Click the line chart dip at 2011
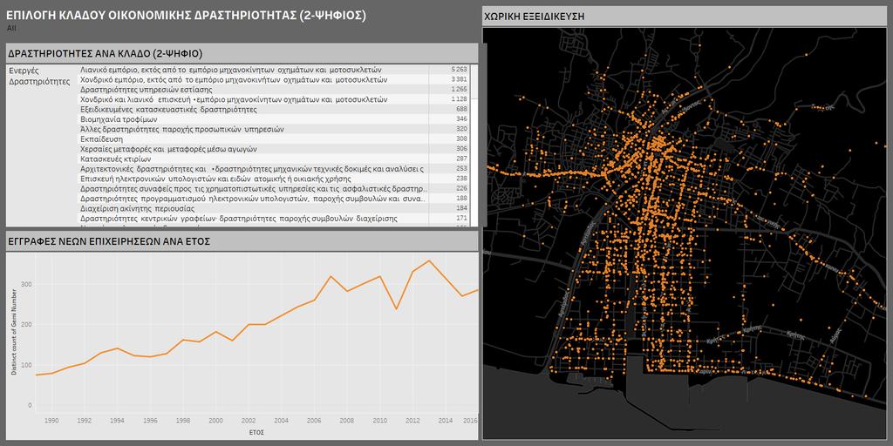This screenshot has height=446, width=893. tap(397, 309)
